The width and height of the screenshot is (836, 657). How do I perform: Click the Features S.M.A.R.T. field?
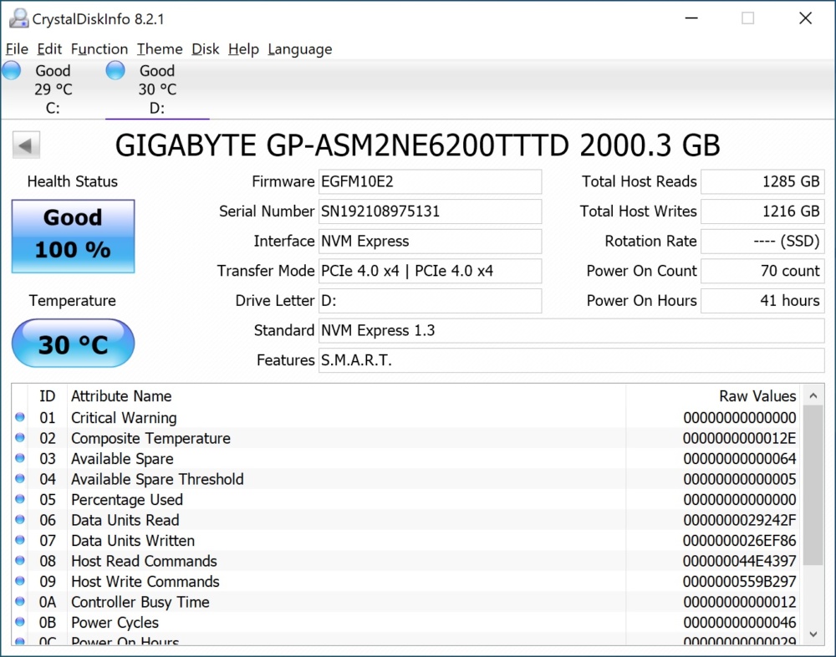point(572,360)
